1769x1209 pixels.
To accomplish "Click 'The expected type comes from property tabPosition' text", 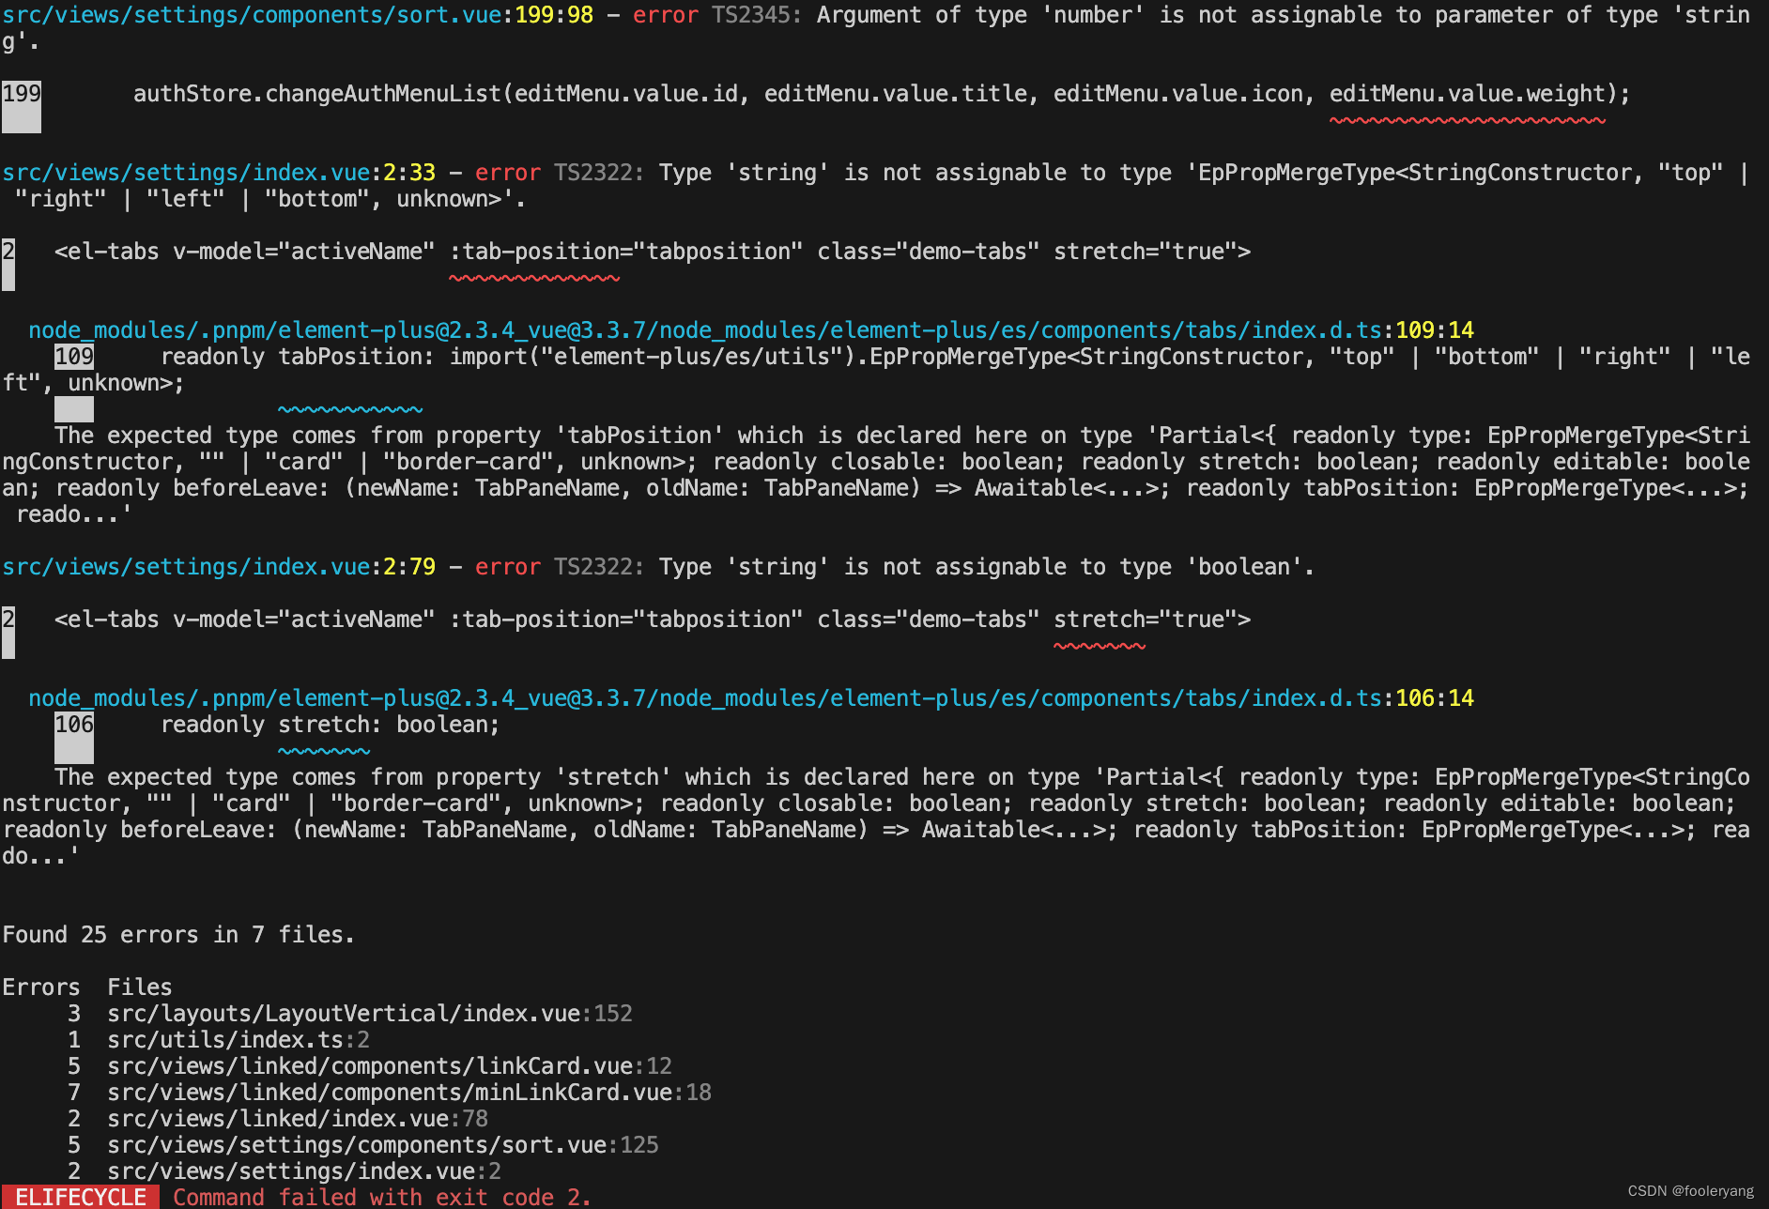I will [x=390, y=436].
